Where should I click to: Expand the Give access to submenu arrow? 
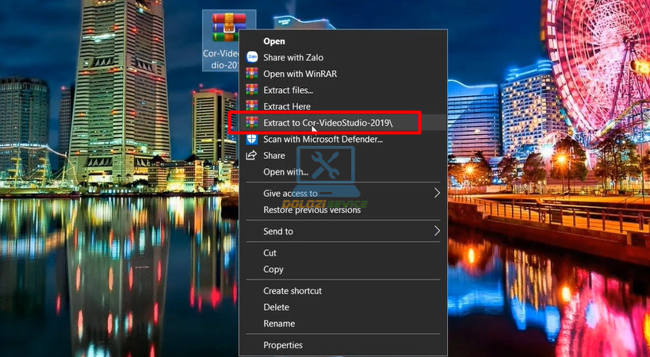click(437, 193)
